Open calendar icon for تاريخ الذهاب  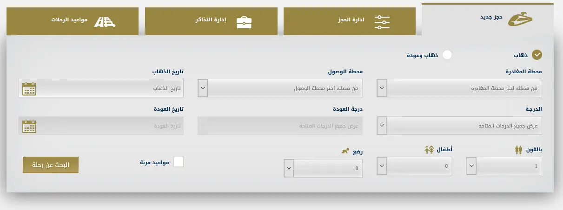click(x=29, y=88)
